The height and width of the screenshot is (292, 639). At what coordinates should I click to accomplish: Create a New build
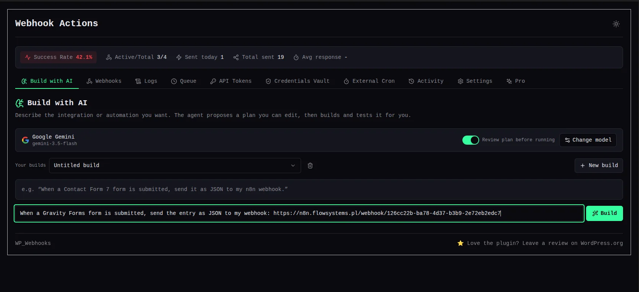599,166
